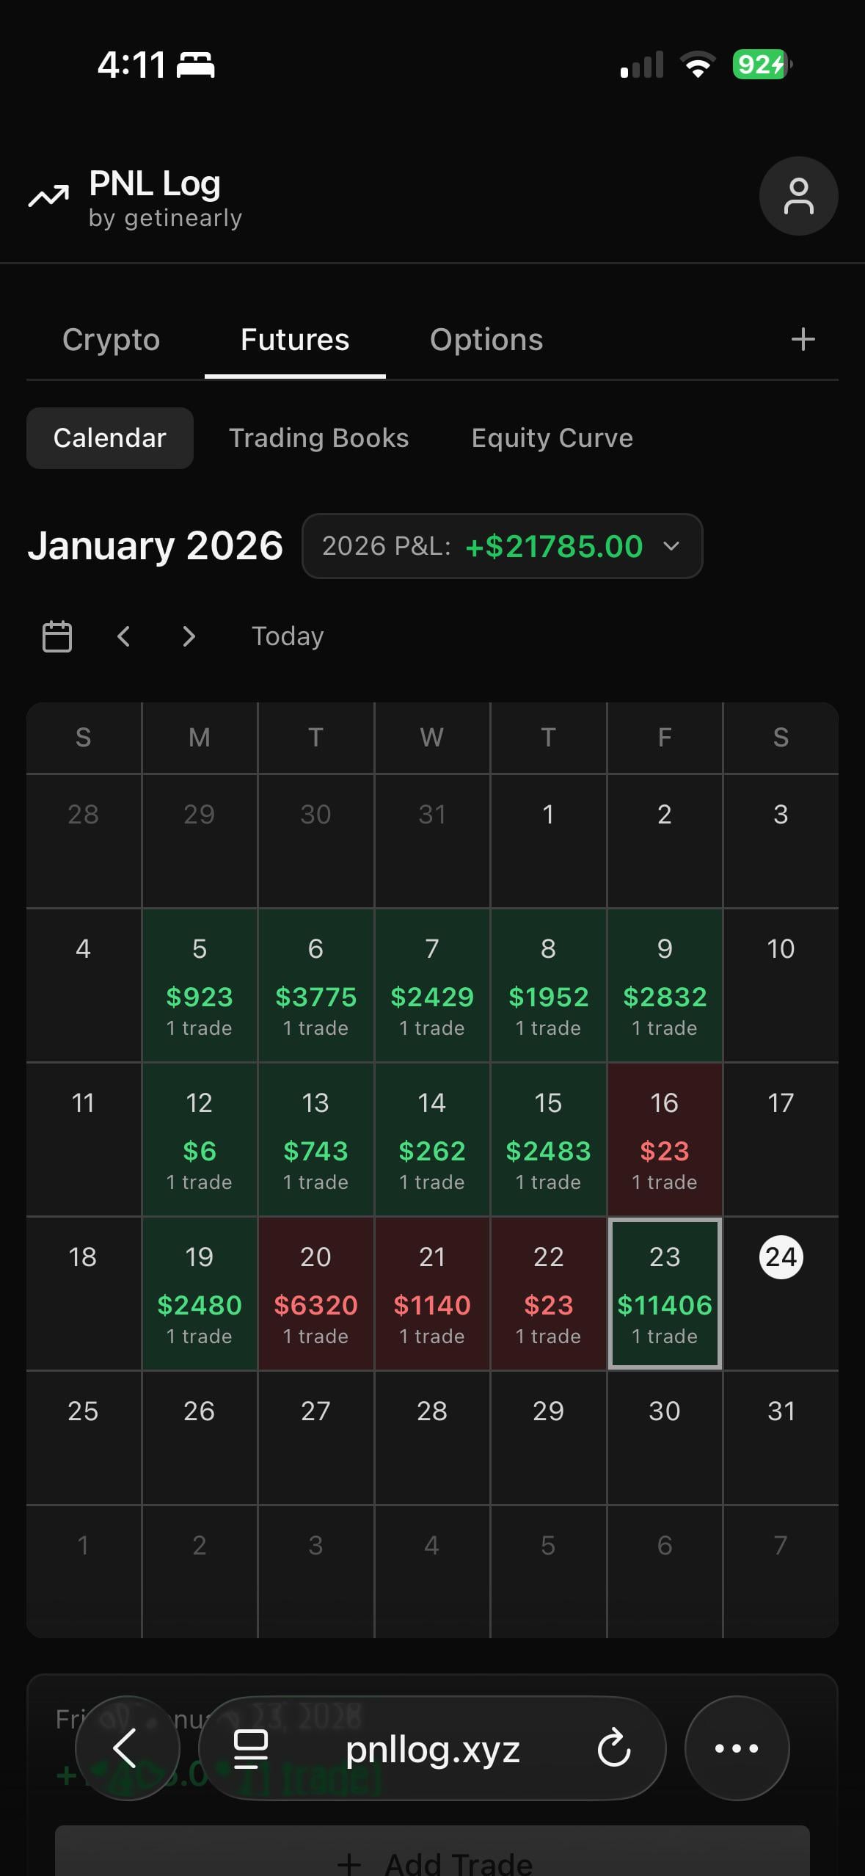
Task: Open the Trading Books view
Action: (x=318, y=438)
